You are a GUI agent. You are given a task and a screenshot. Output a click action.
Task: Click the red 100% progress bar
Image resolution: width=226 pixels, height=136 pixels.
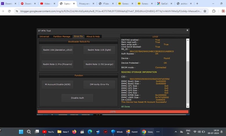pos(113,112)
